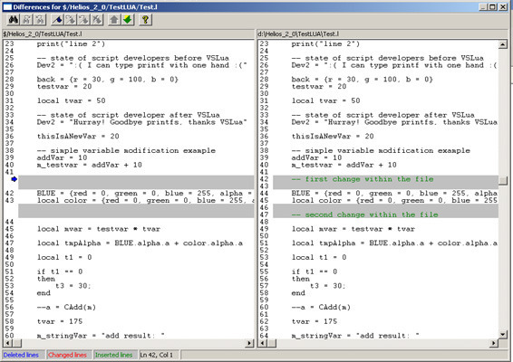The image size is (513, 362).
Task: Click the right pane path d:\Helios_2_0\TestLUA\Test.l
Action: coord(298,33)
